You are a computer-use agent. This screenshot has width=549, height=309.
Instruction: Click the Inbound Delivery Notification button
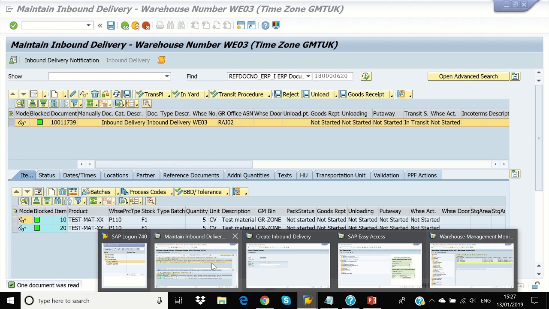pyautogui.click(x=61, y=60)
